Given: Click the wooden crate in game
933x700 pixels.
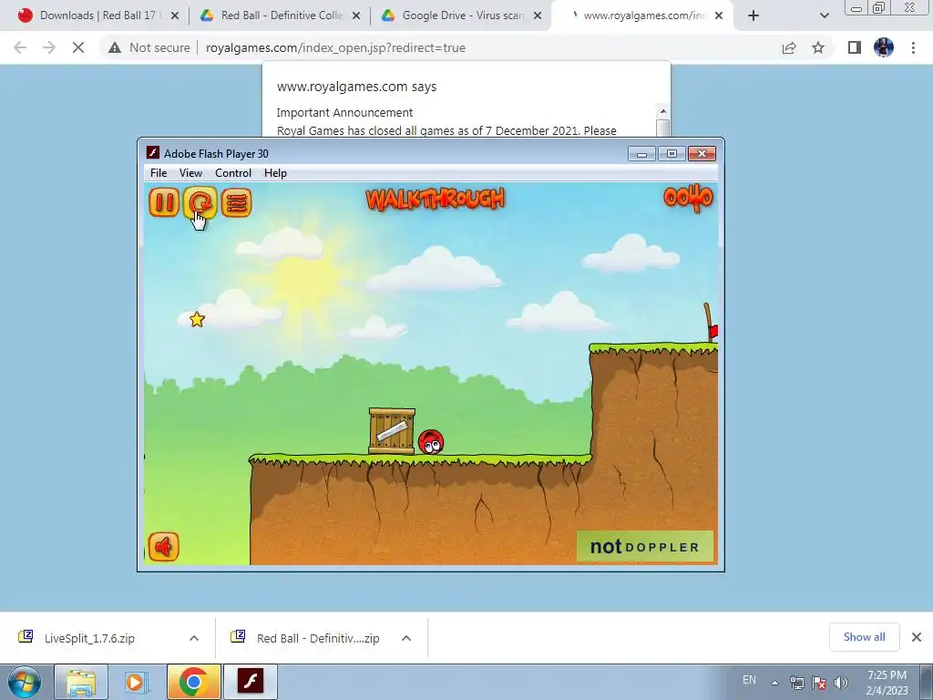Looking at the screenshot, I should 392,431.
